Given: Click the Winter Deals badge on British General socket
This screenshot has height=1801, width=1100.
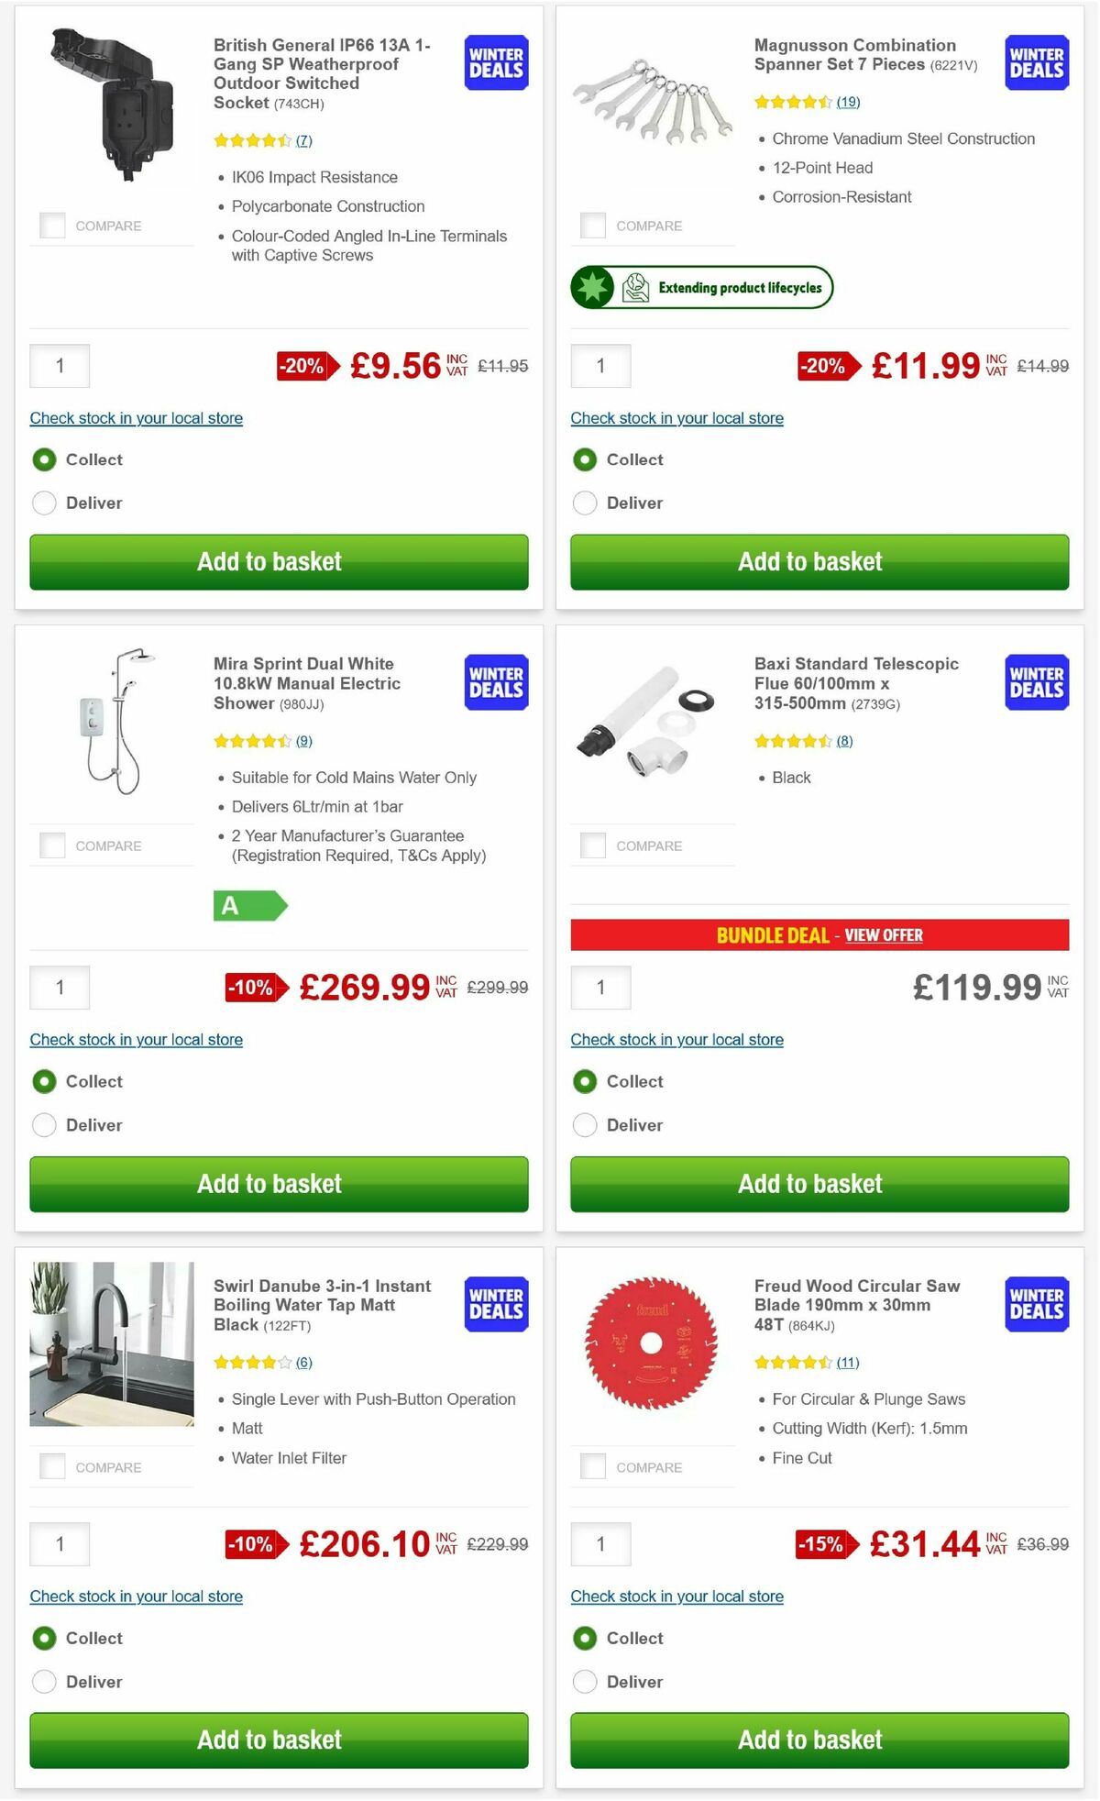Looking at the screenshot, I should pyautogui.click(x=494, y=62).
